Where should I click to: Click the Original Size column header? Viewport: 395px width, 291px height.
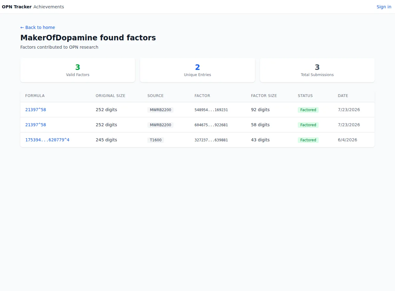pyautogui.click(x=110, y=96)
